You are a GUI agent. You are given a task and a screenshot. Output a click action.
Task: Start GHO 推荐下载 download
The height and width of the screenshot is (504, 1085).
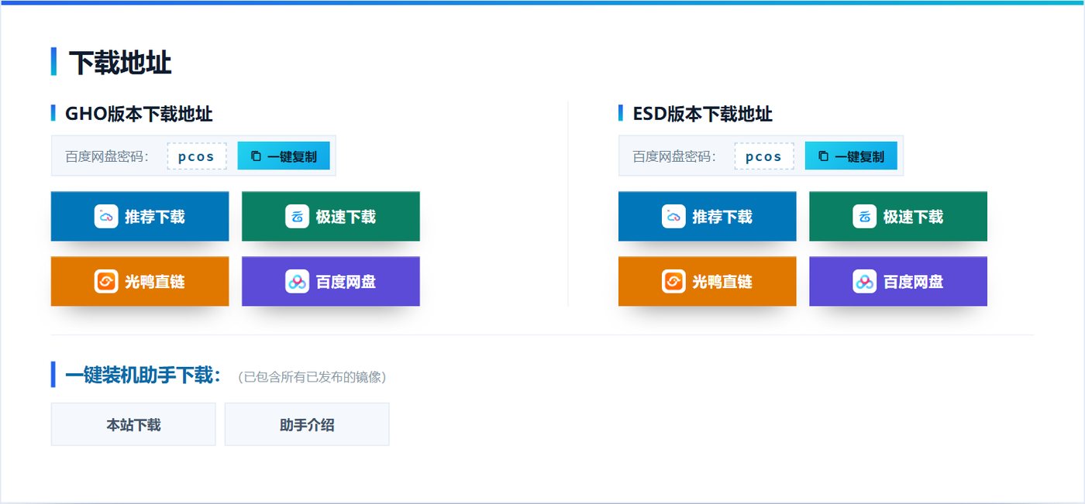[x=139, y=217]
